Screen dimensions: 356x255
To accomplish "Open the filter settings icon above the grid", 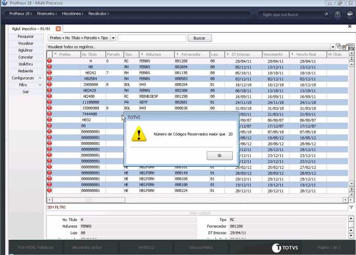I will [x=339, y=47].
